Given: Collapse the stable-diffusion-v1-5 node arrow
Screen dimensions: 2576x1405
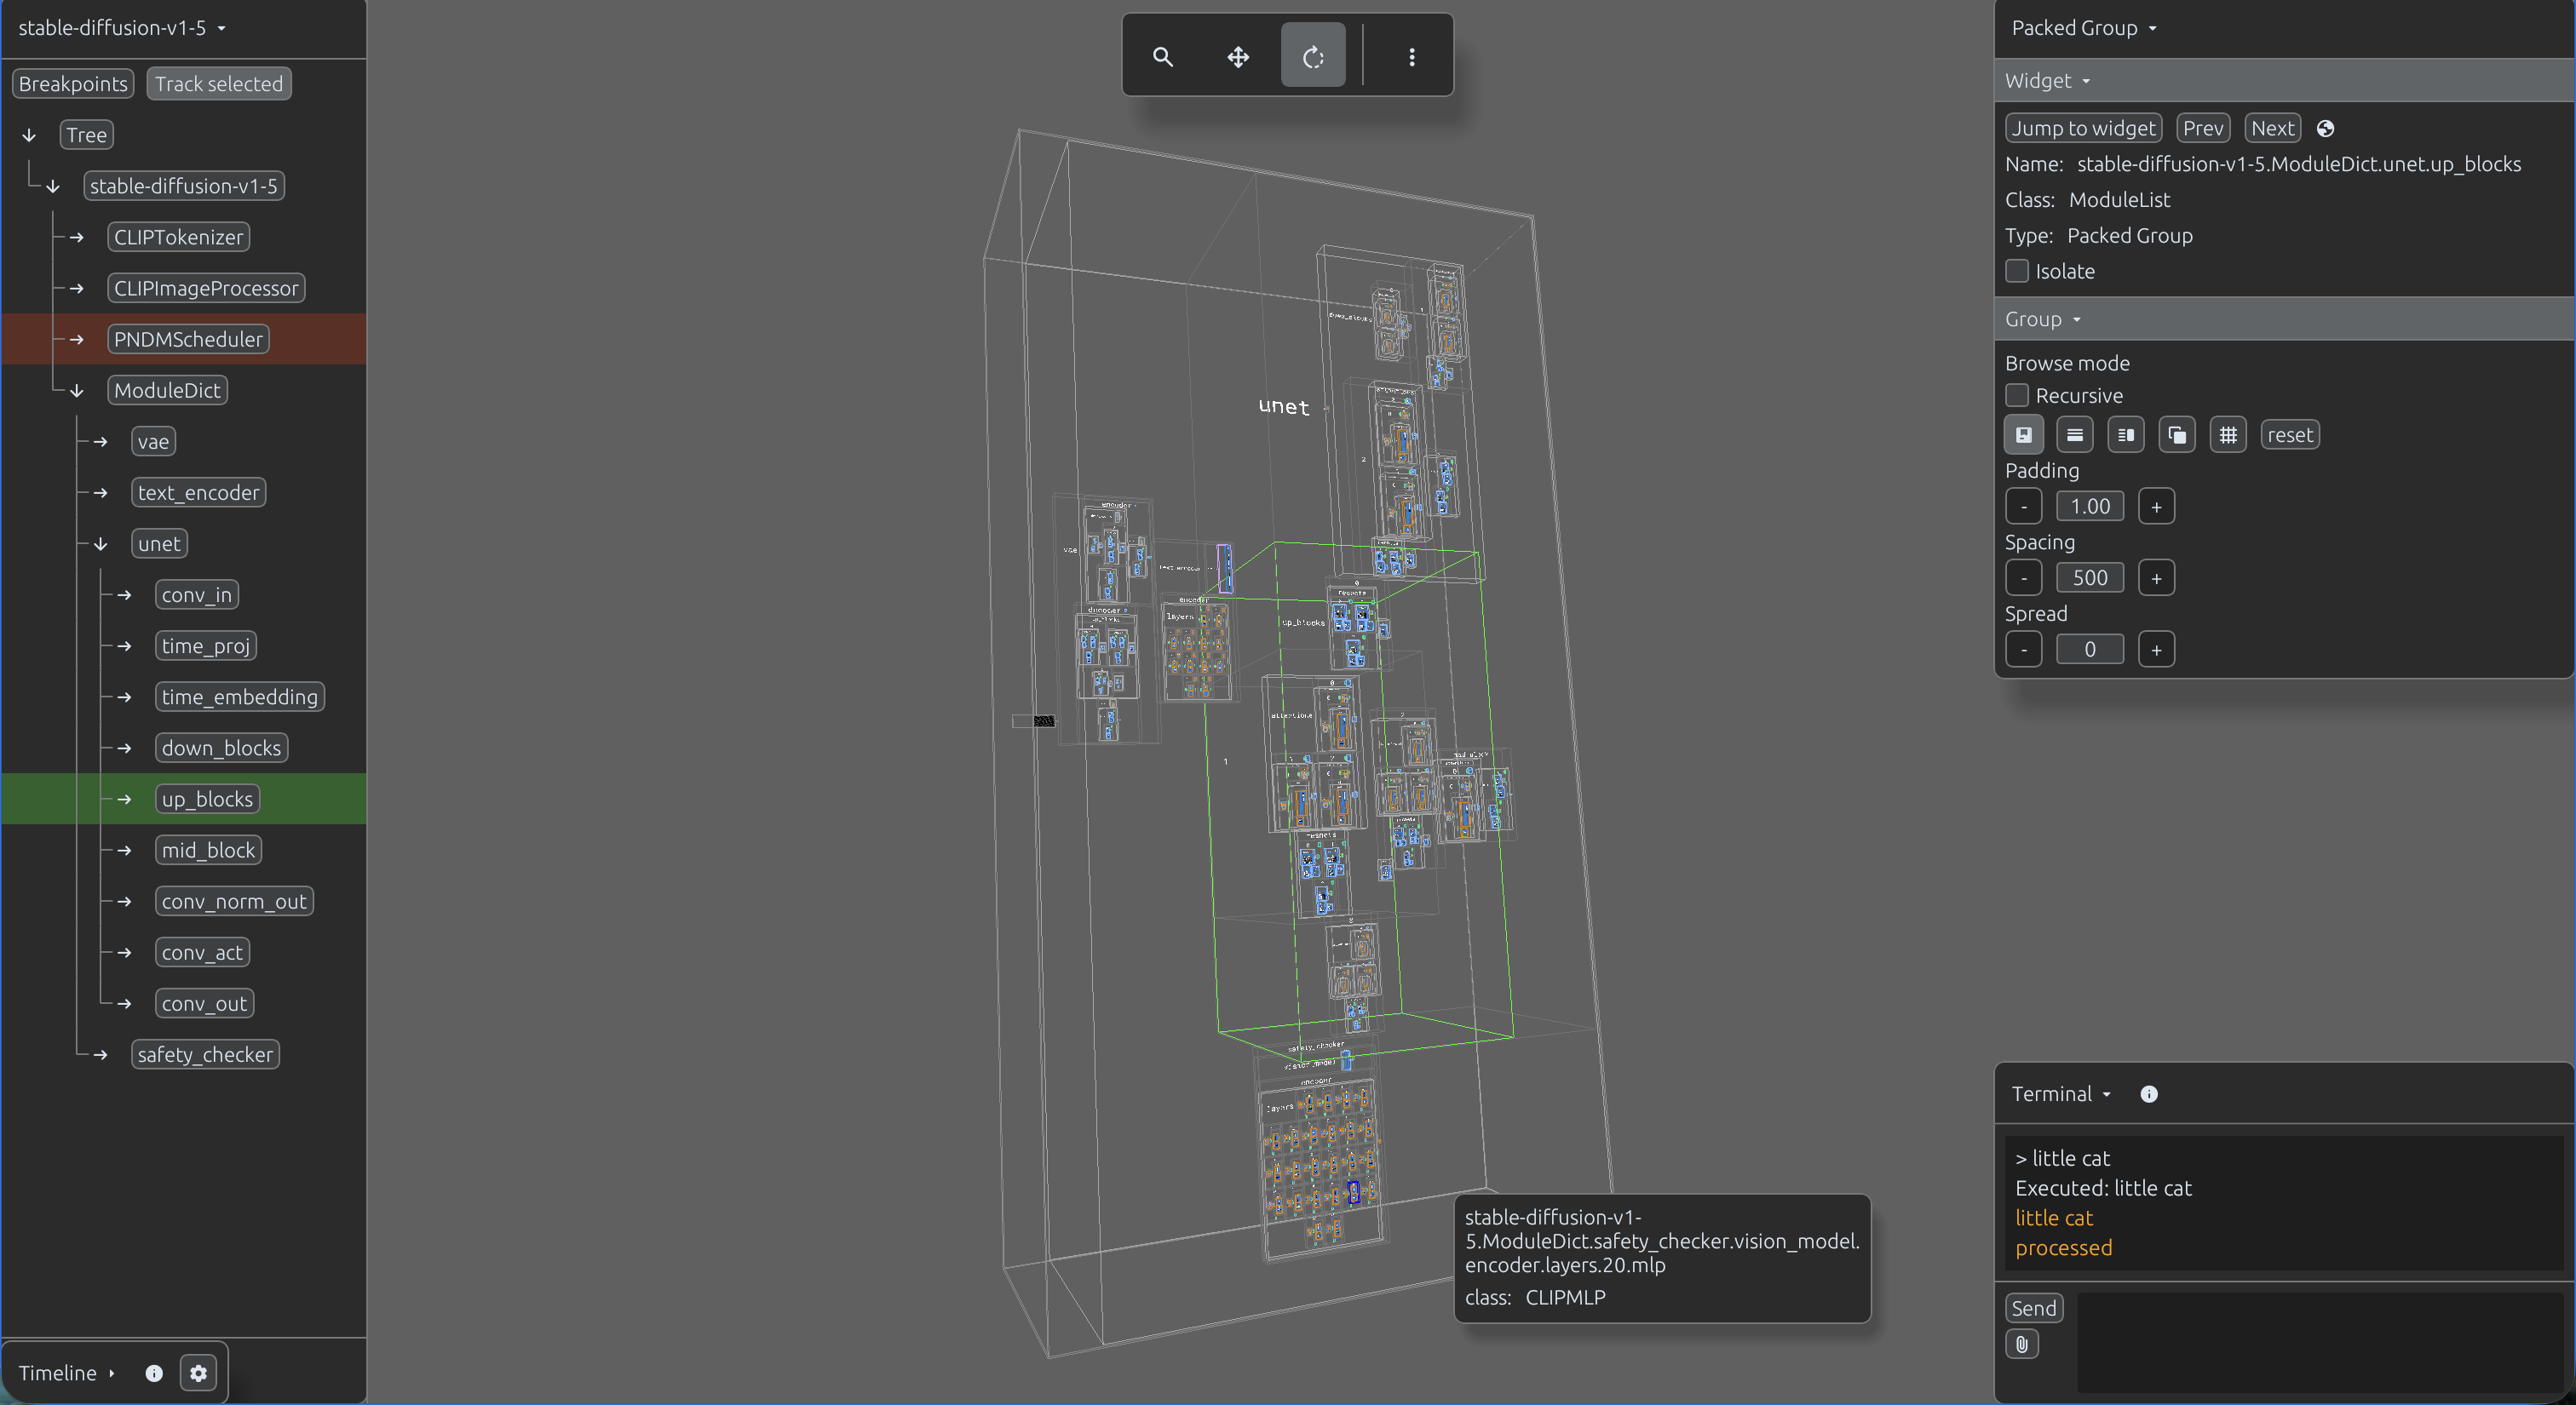Looking at the screenshot, I should point(53,186).
